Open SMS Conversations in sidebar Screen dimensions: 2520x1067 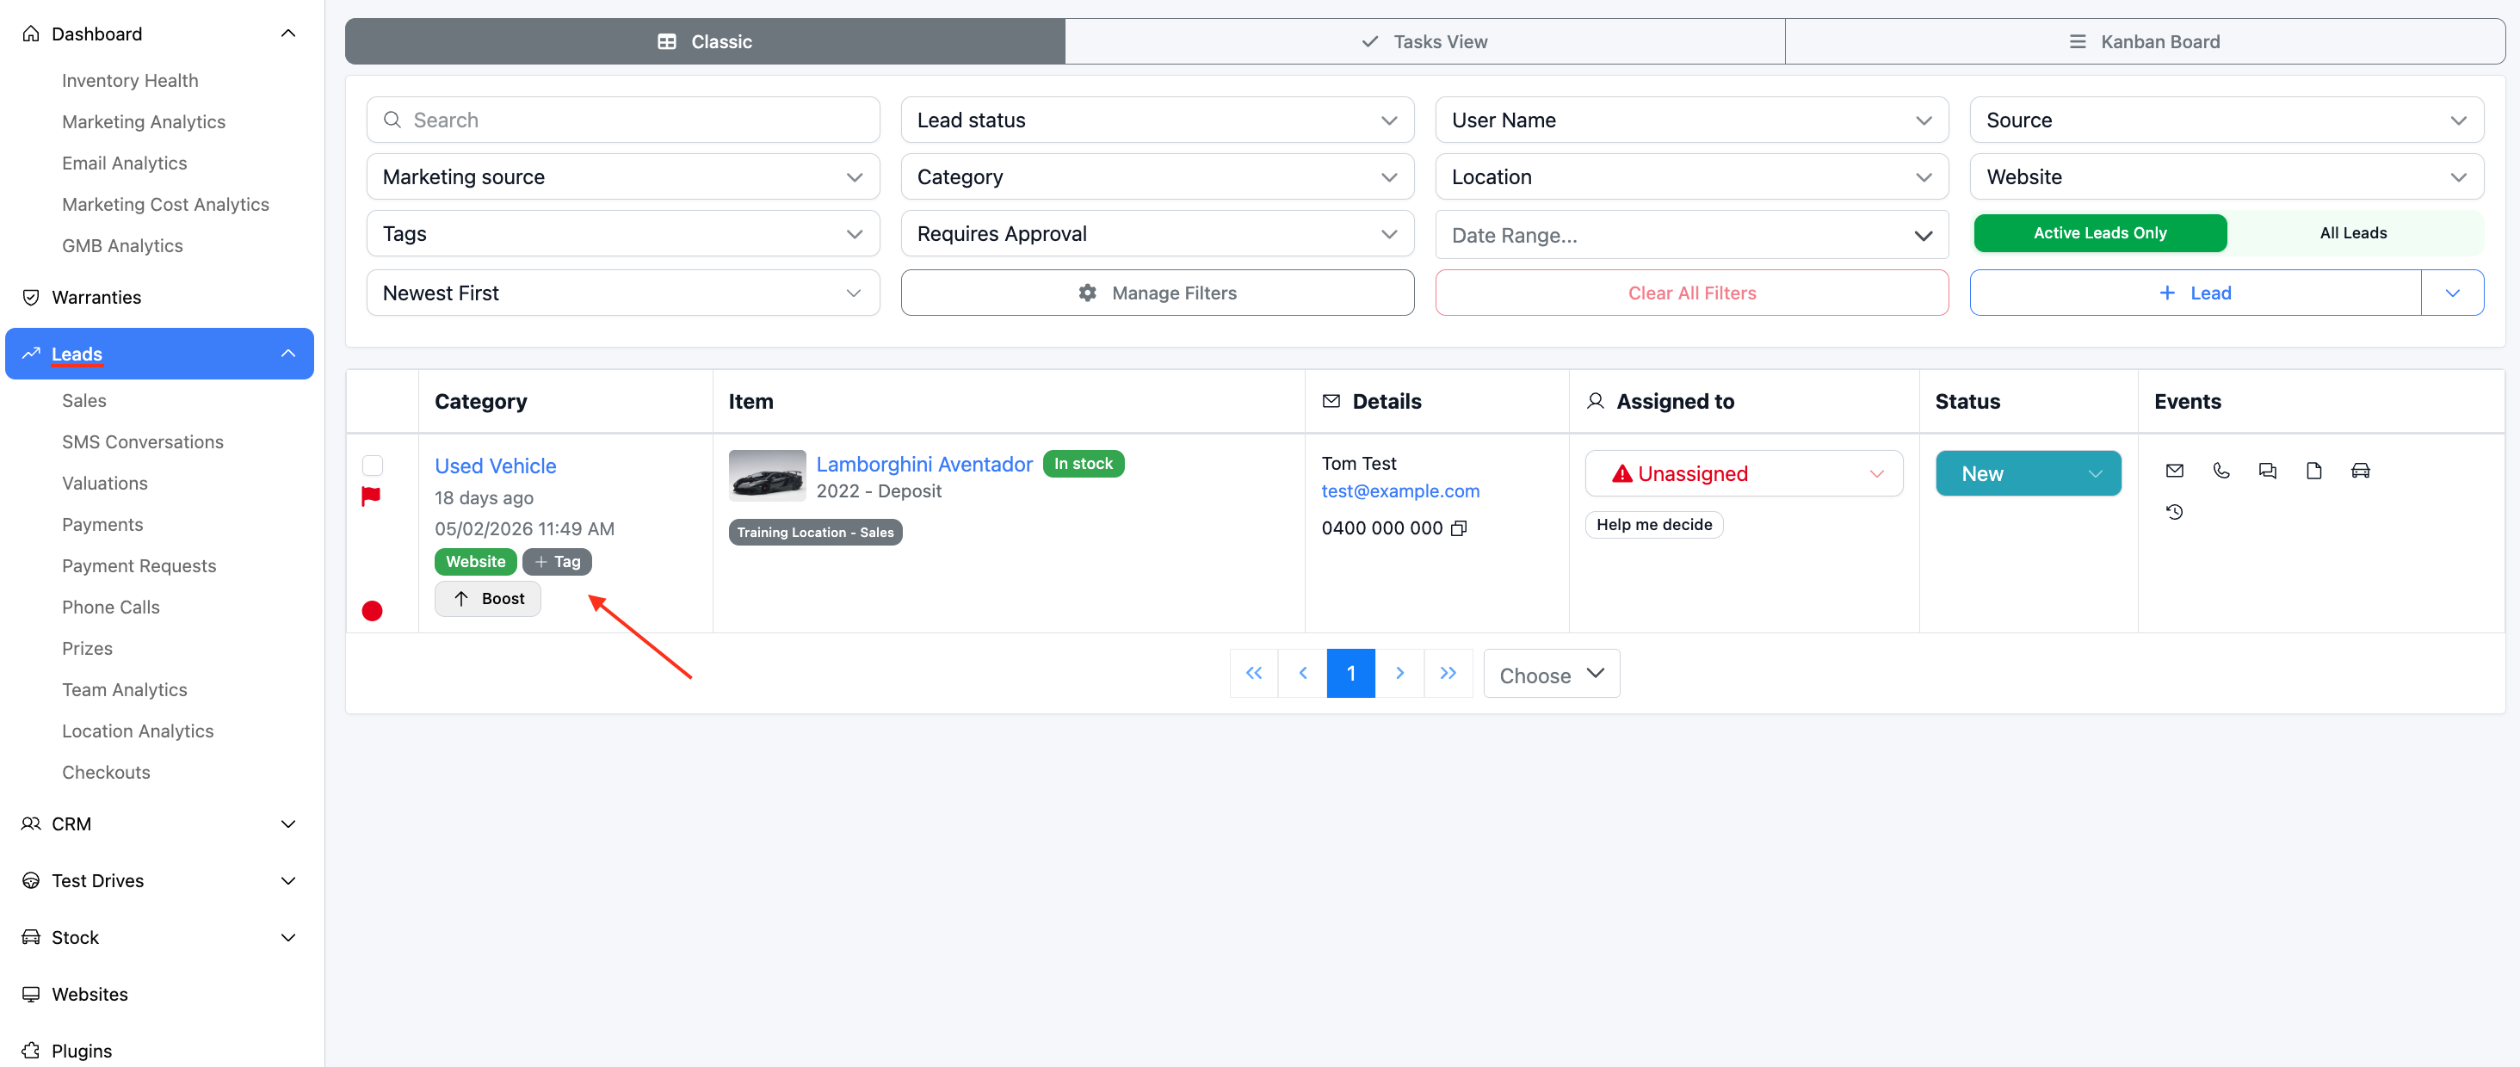(x=143, y=442)
